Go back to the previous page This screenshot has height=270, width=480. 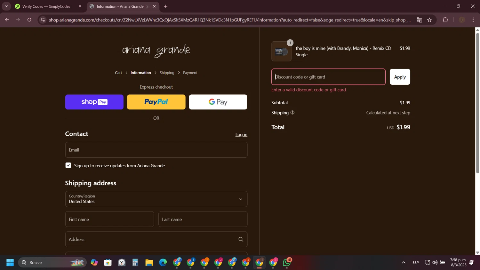7,20
